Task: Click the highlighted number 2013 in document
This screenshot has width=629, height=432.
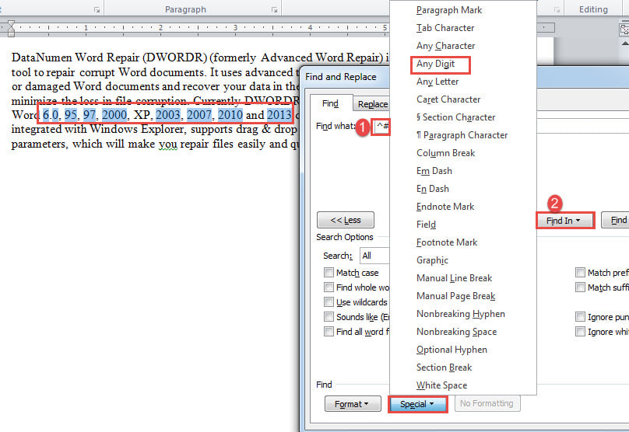Action: coord(279,115)
